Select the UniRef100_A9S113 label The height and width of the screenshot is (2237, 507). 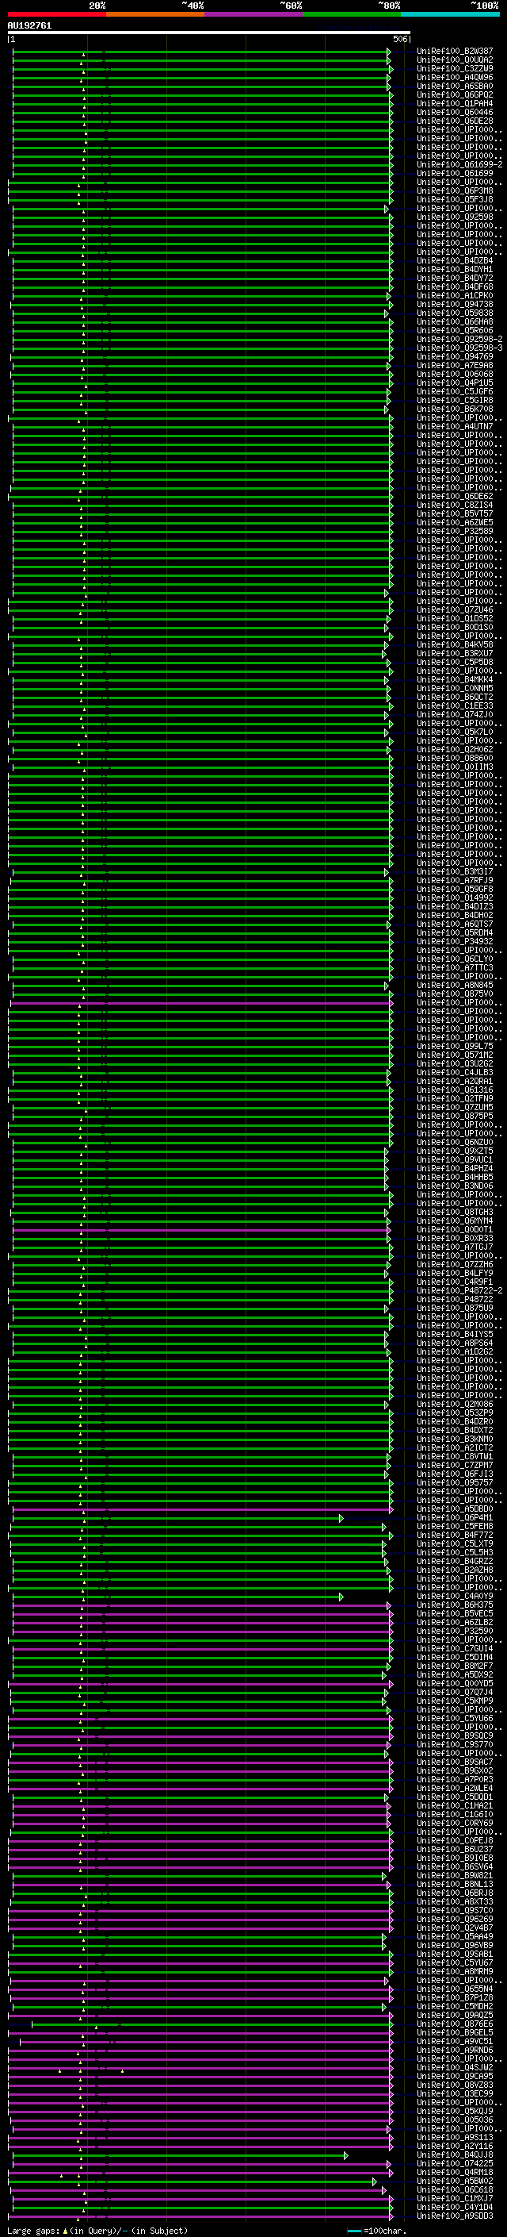tap(455, 2137)
